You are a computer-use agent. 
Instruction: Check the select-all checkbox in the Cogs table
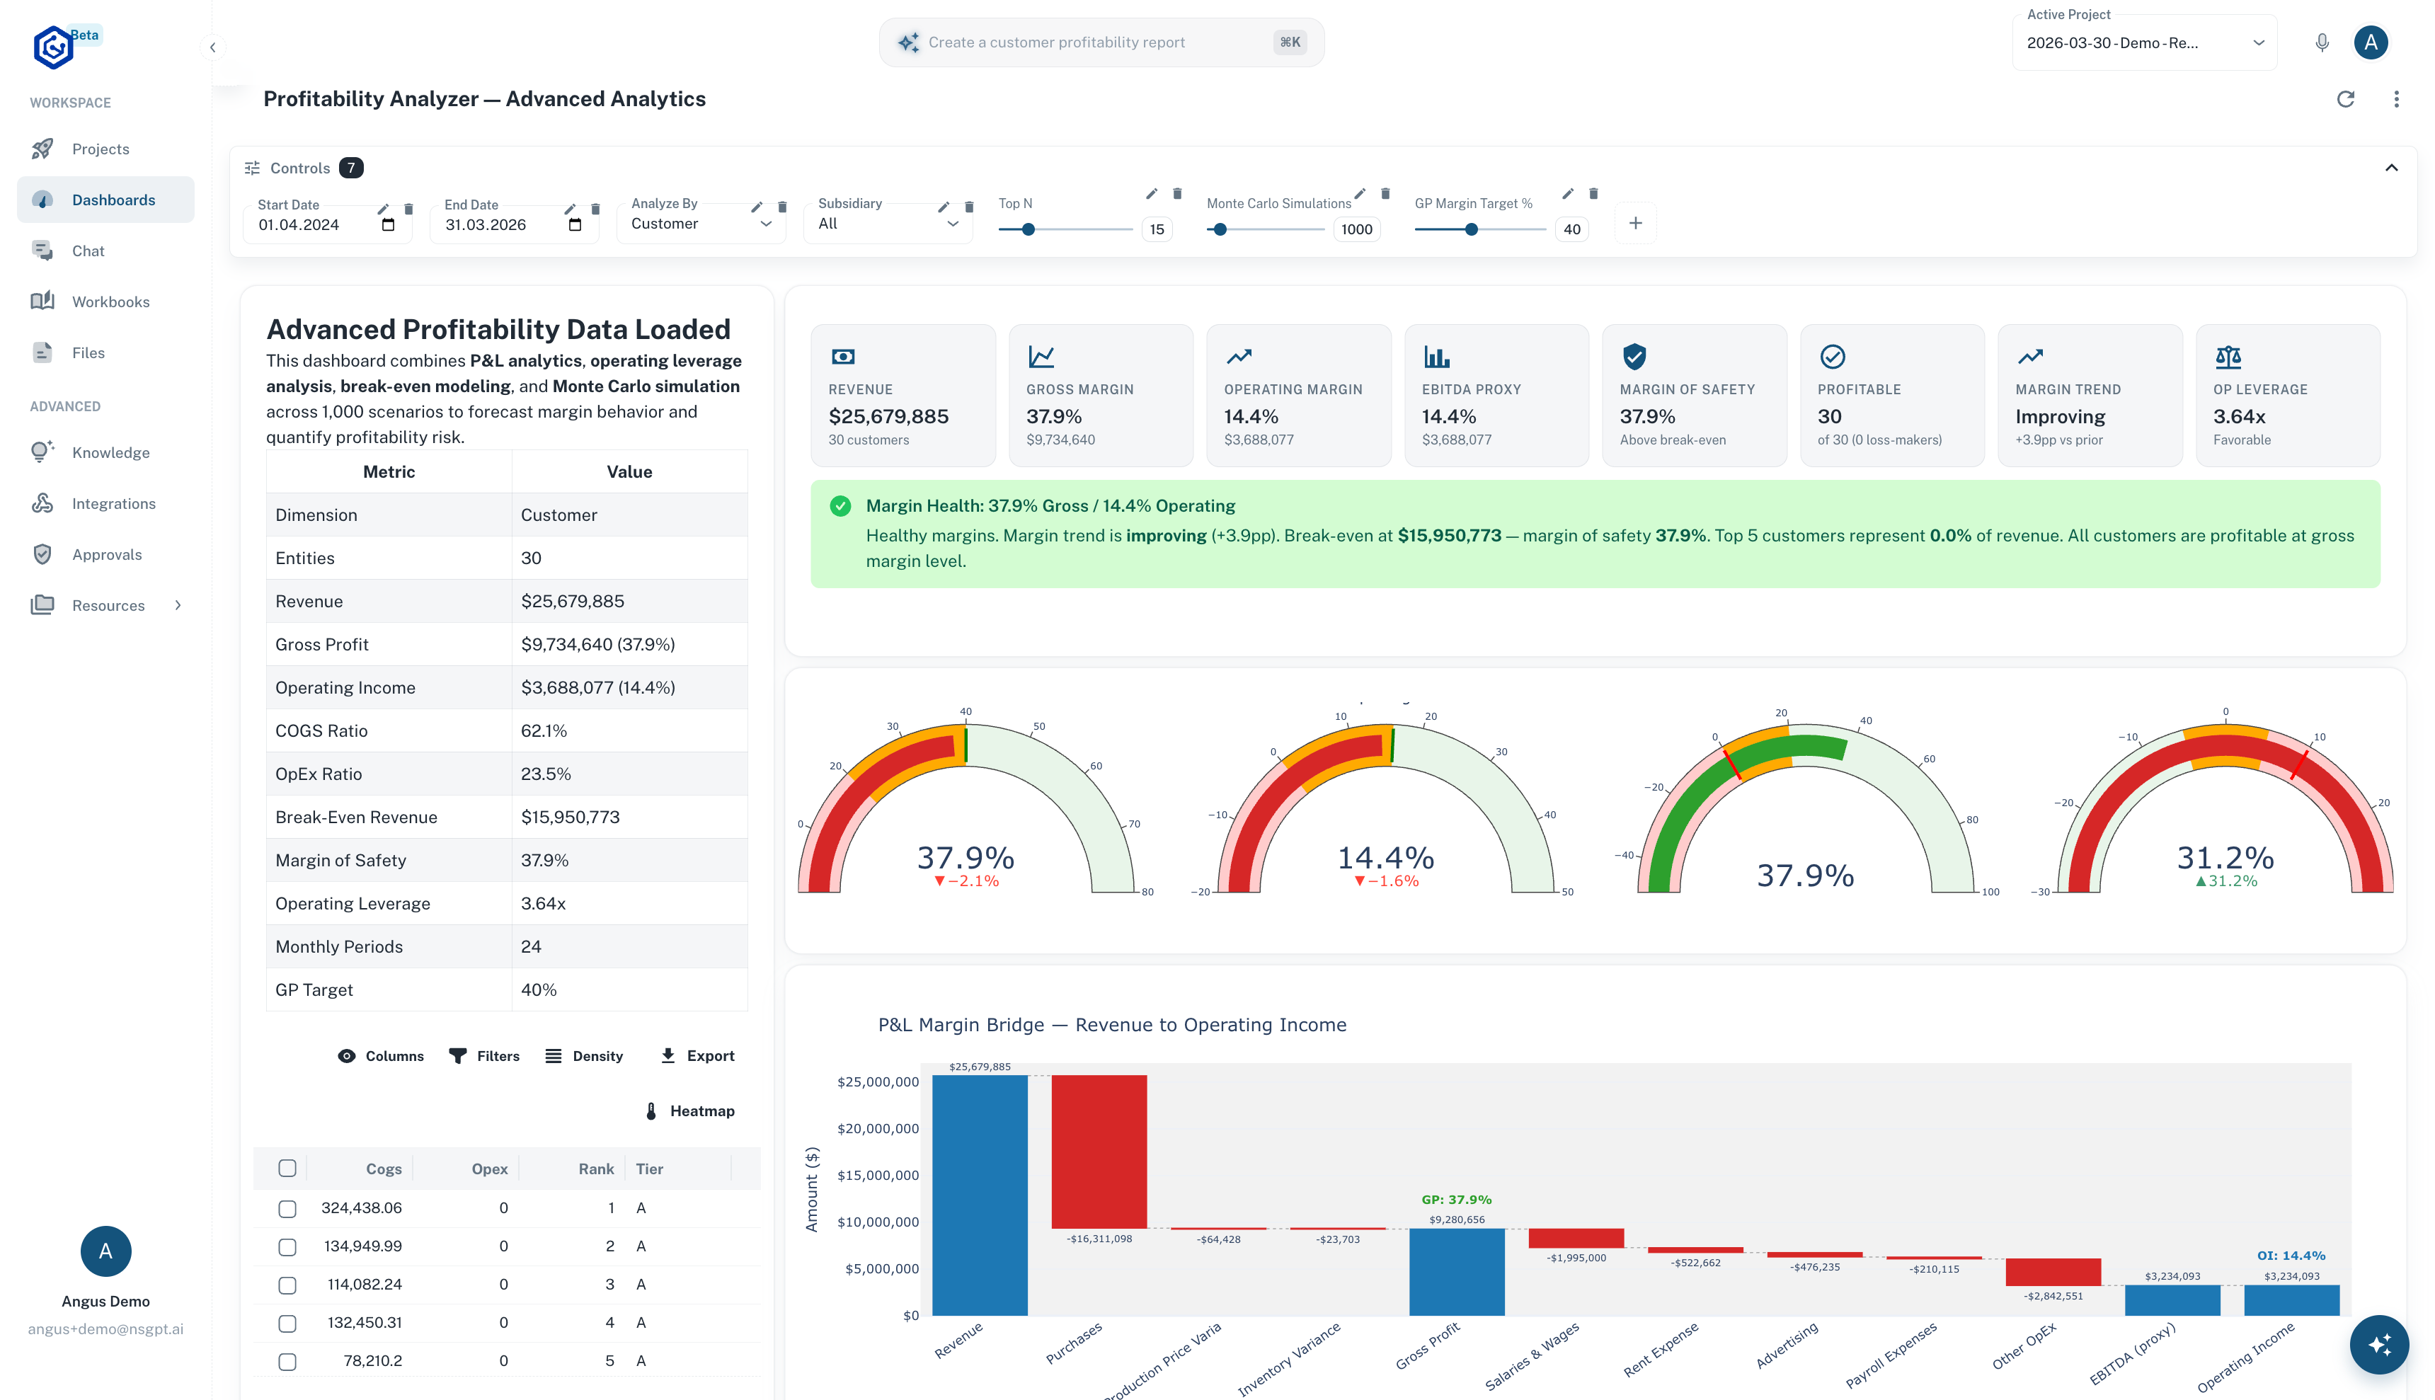click(287, 1167)
